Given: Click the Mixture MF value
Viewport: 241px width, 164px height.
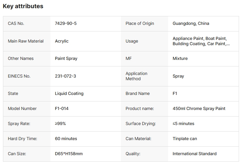Looking at the screenshot, I should click(x=180, y=59).
